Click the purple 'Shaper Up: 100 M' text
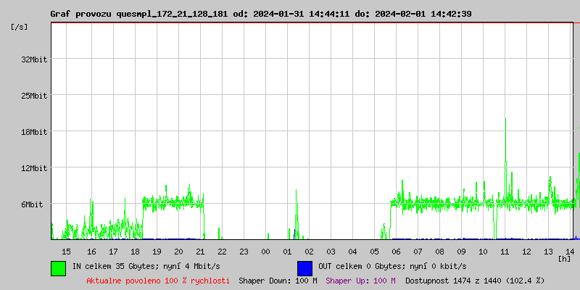Image resolution: width=580 pixels, height=290 pixels. pyautogui.click(x=360, y=281)
